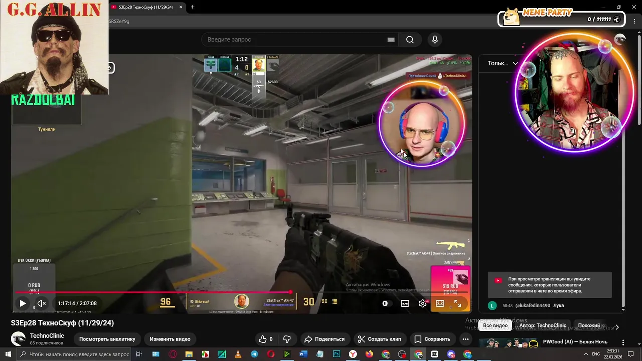
Task: Play the YouTube video
Action: tap(22, 303)
